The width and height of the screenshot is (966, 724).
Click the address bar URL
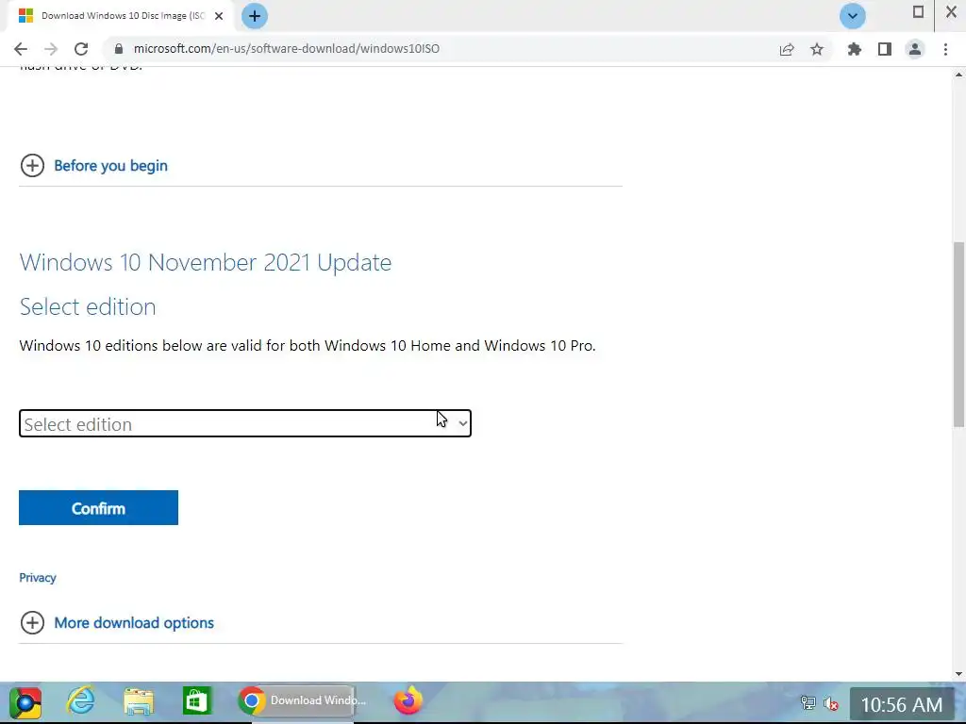pyautogui.click(x=287, y=49)
